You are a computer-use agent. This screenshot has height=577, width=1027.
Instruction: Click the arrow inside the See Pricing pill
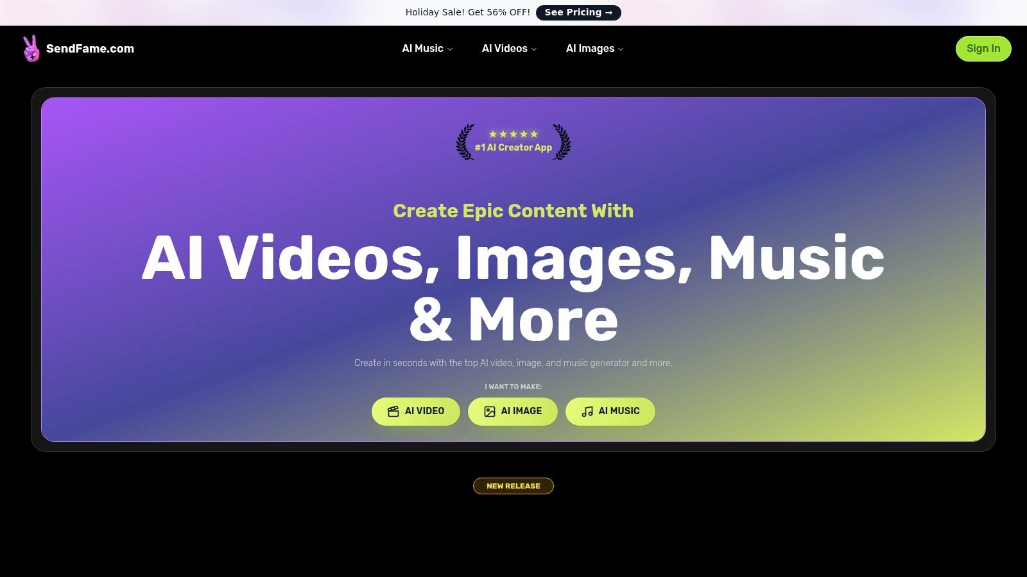point(608,12)
